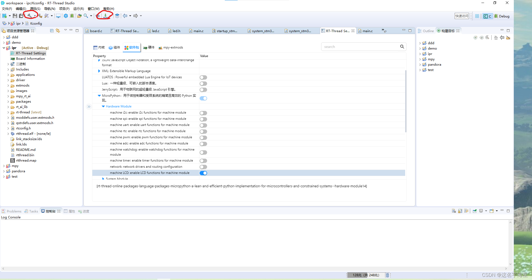Click the open element folder icon
Viewport: 532px width, 280px height.
(x=79, y=16)
